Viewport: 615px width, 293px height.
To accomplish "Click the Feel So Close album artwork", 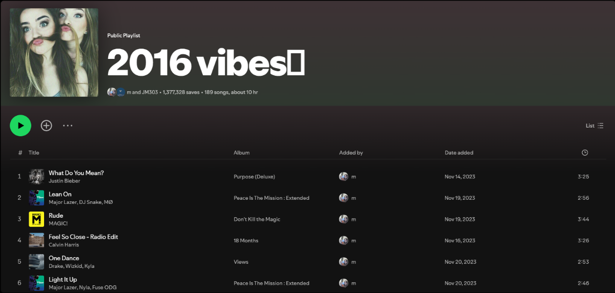I will 36,241.
